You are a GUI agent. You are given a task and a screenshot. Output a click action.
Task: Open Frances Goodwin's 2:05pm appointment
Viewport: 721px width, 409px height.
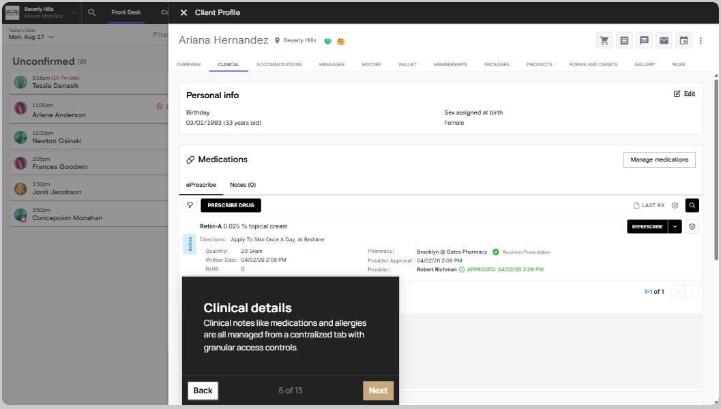89,163
